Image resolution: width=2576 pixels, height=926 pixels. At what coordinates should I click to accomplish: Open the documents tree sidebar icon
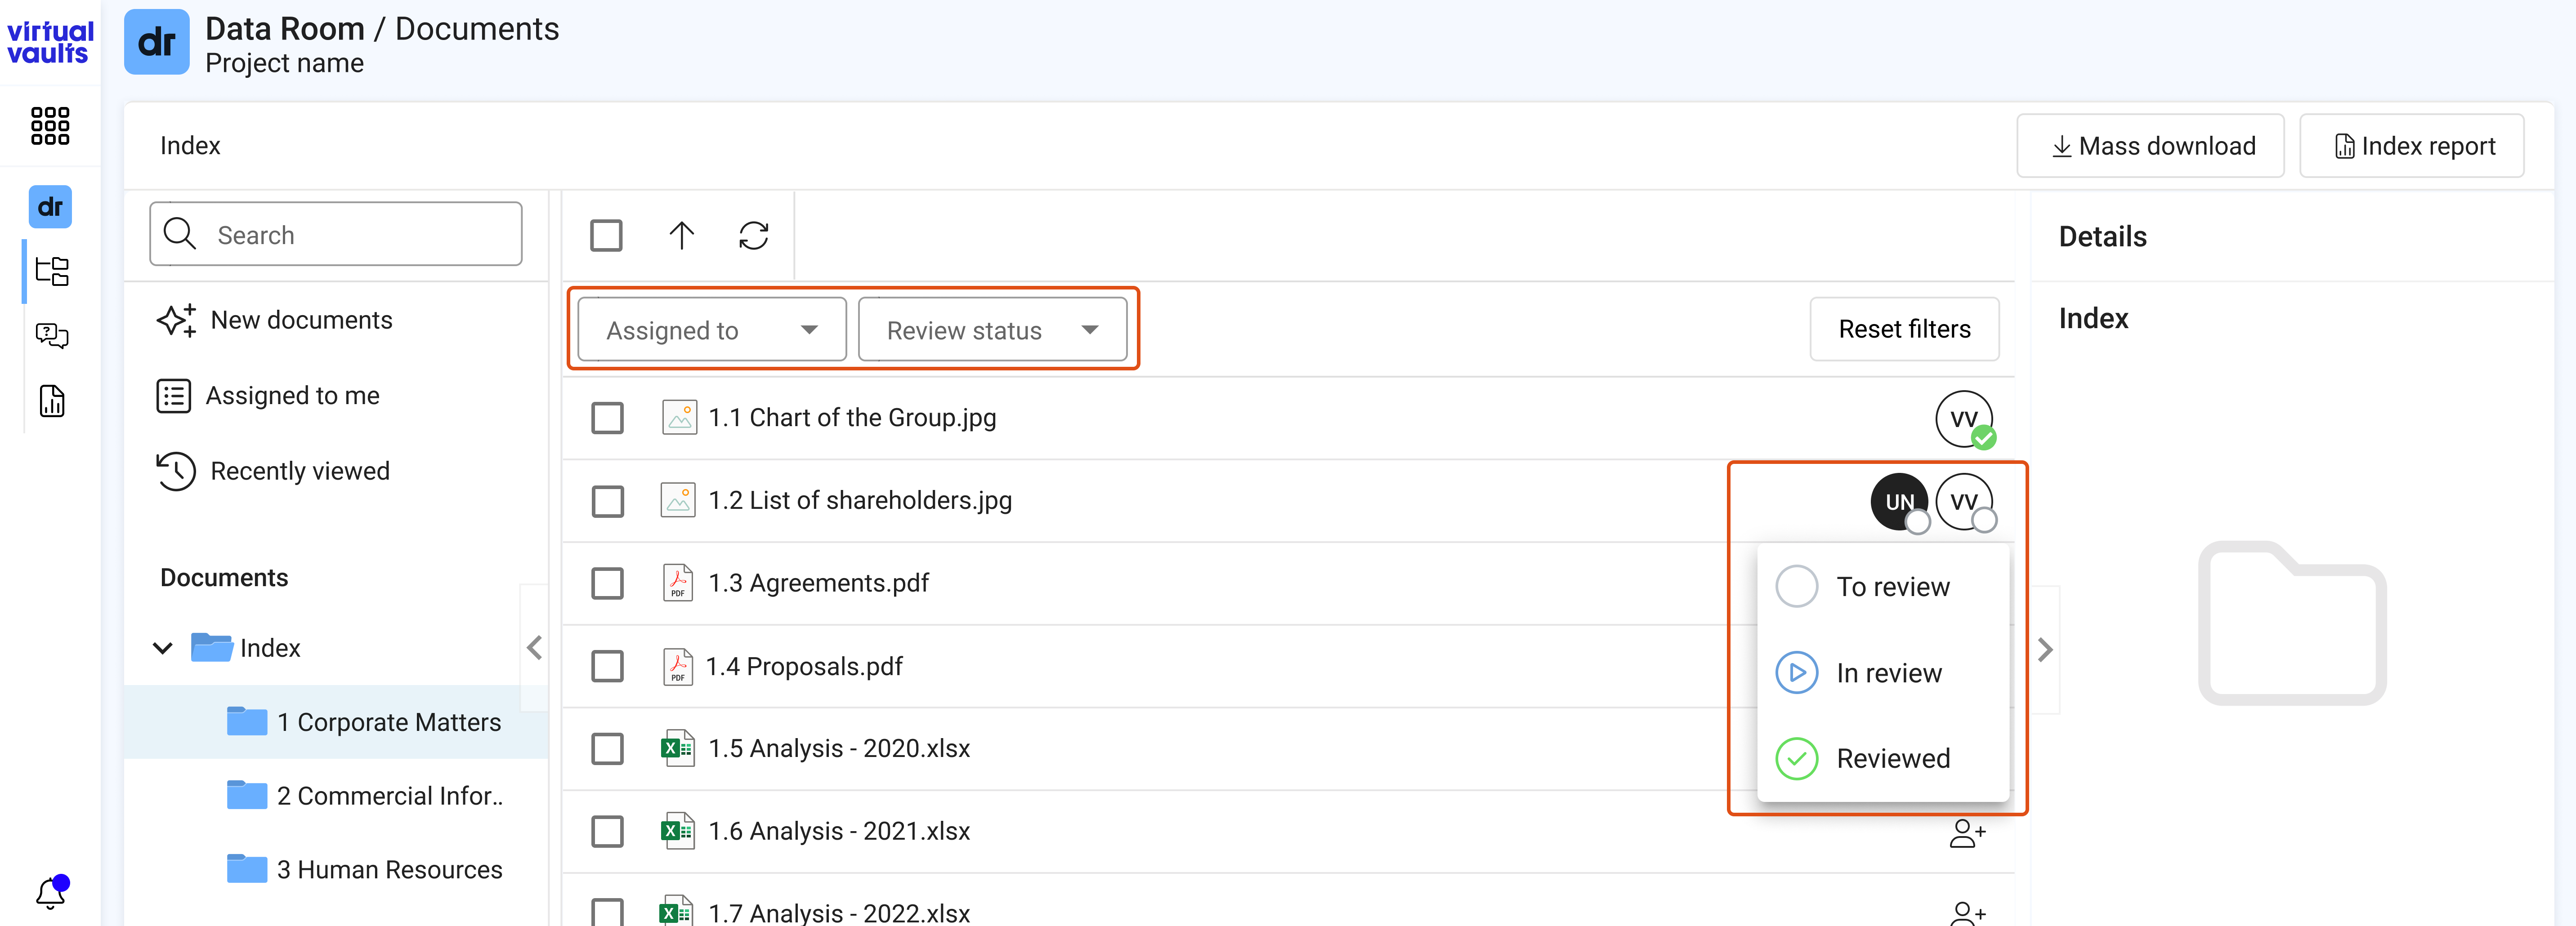coord(52,271)
